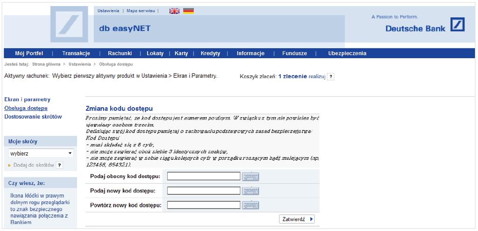Click the Ustawienia link in the header

pos(108,11)
